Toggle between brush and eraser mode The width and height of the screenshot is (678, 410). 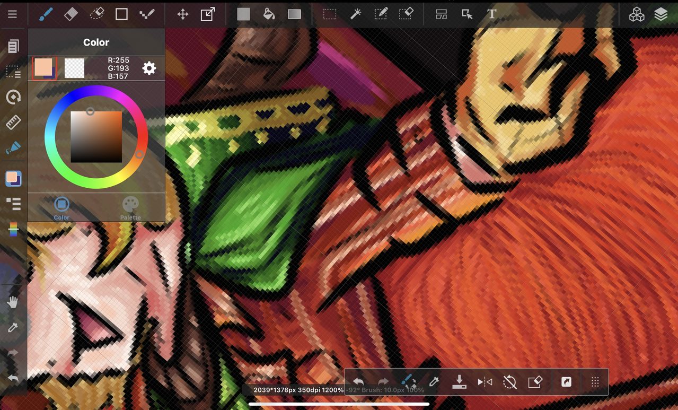click(408, 381)
